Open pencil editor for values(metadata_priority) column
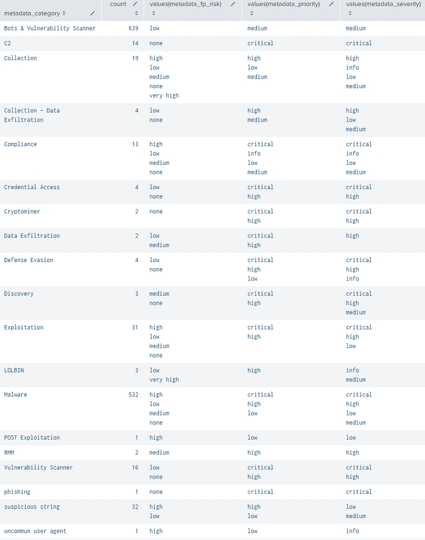Viewport: 425px width, 540px height. 331,4
